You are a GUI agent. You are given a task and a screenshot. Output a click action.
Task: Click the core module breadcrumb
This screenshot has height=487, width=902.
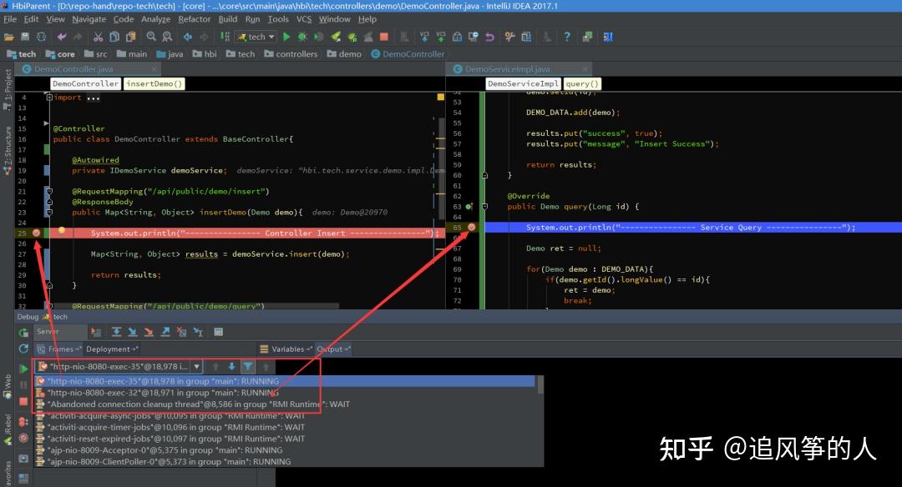pyautogui.click(x=60, y=54)
